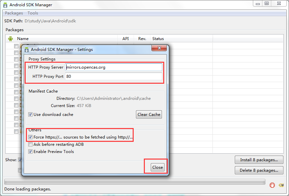Click the Android SDK Manager main window title icon

click(5, 5)
